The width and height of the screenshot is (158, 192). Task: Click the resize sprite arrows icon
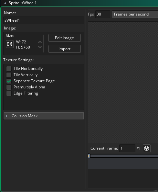pos(10,44)
